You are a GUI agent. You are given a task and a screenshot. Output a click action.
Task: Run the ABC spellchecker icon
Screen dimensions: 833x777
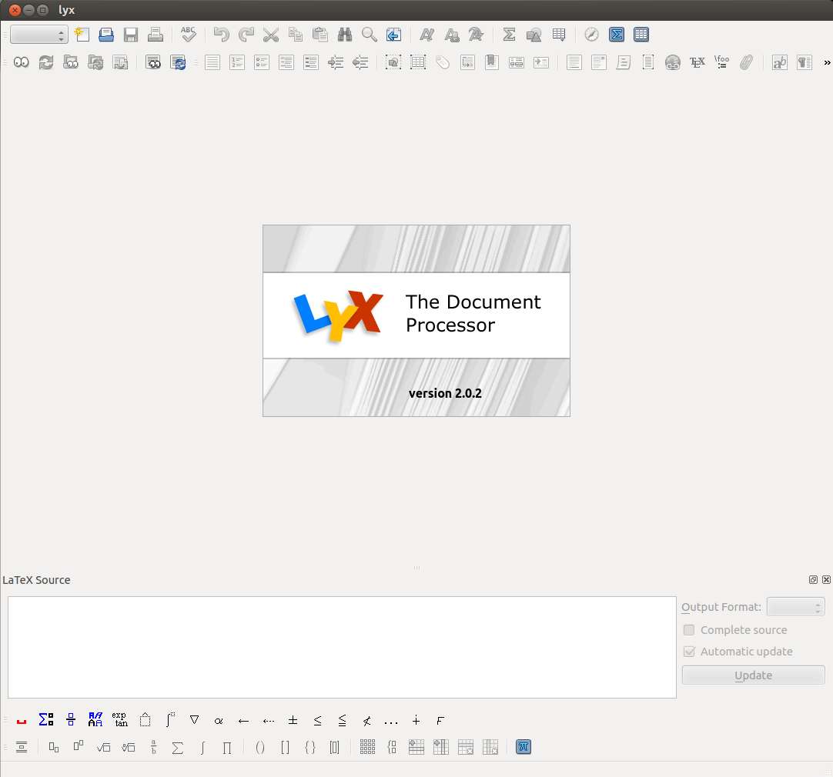coord(189,35)
